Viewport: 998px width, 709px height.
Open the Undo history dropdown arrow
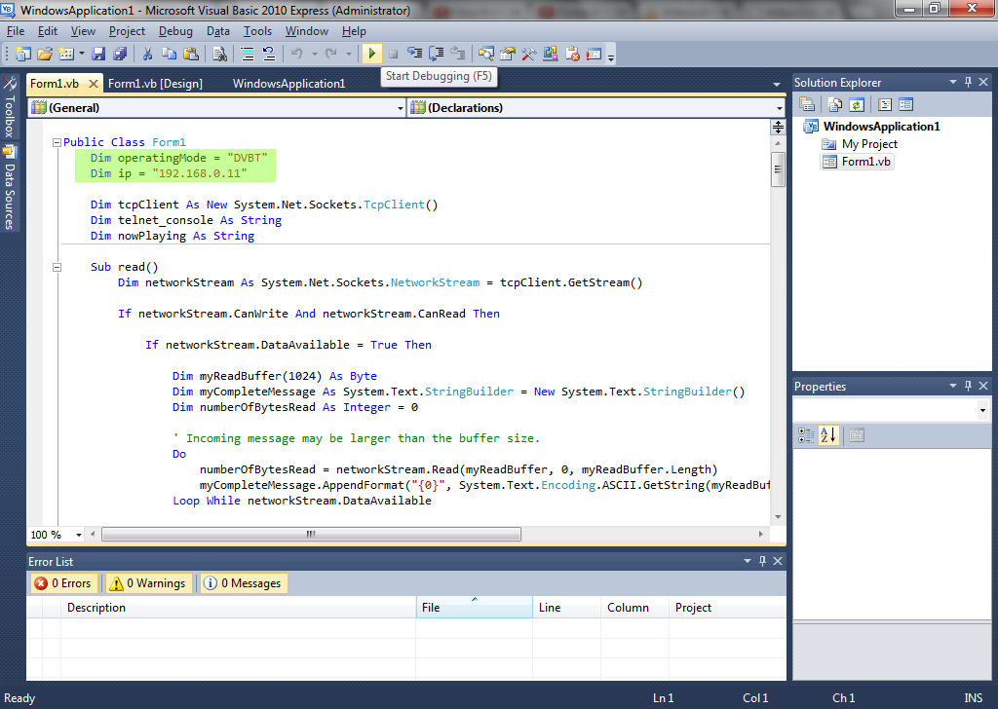pyautogui.click(x=315, y=54)
